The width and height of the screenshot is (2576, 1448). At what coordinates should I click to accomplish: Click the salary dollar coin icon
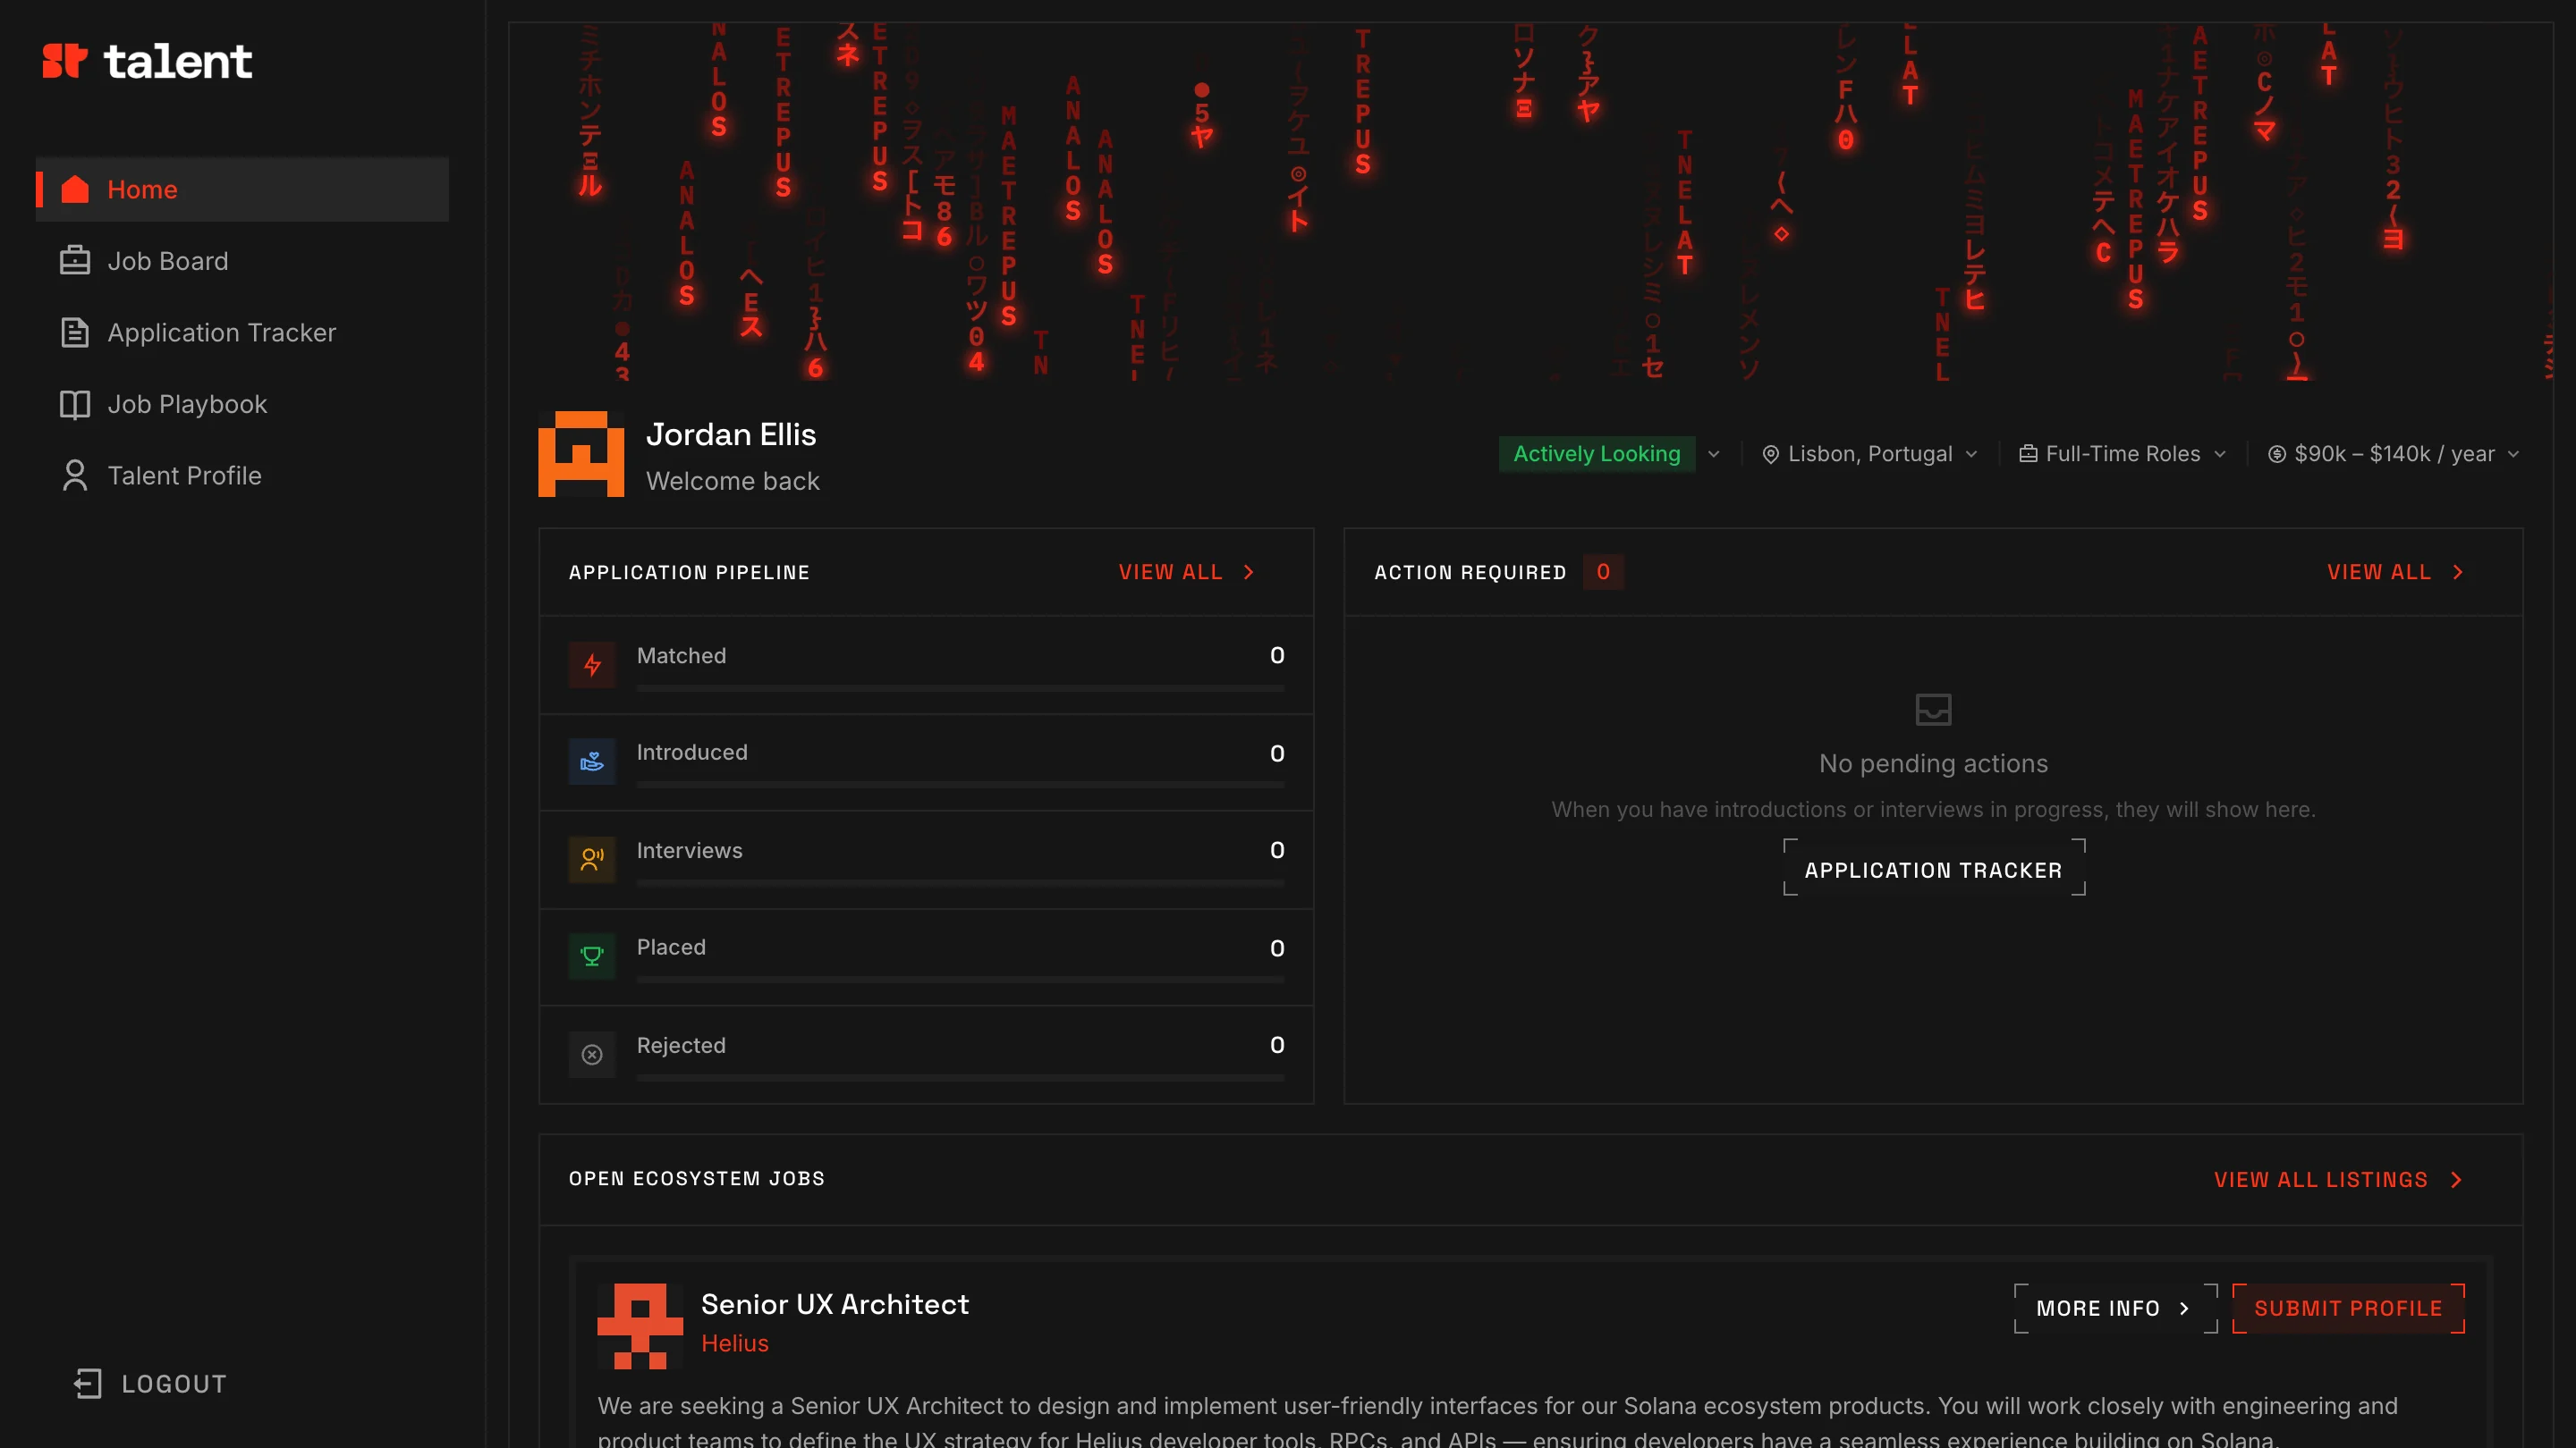click(2276, 455)
